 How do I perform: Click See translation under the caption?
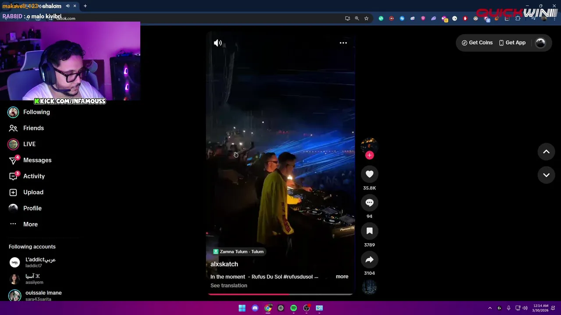[229, 286]
